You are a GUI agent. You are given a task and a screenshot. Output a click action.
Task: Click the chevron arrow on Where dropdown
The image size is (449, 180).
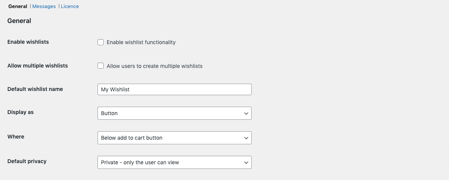click(x=246, y=138)
